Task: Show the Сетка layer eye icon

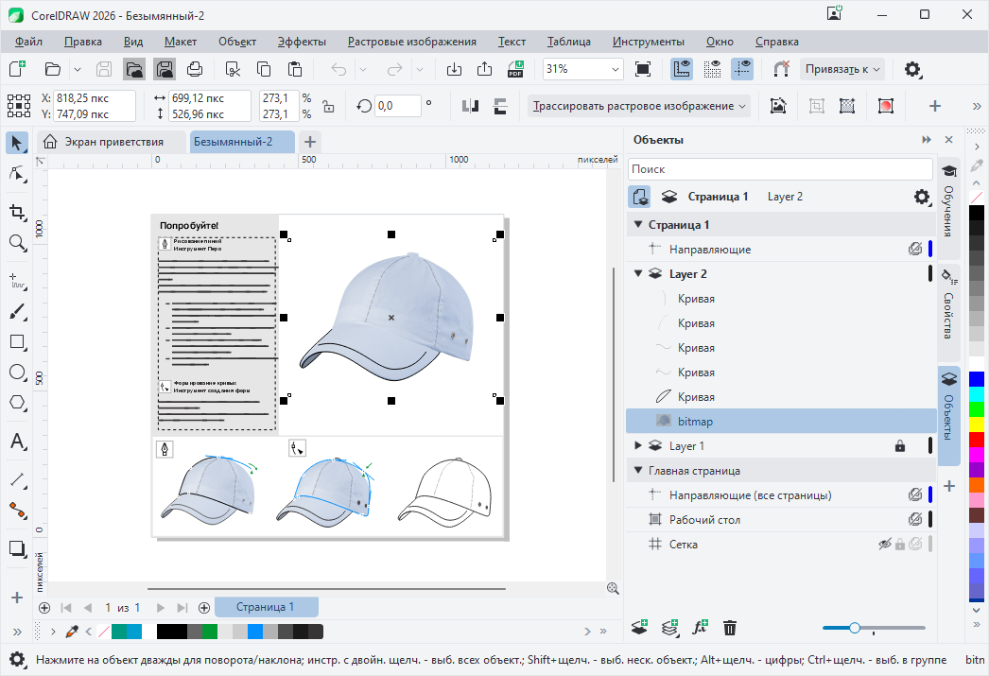Action: tap(885, 545)
